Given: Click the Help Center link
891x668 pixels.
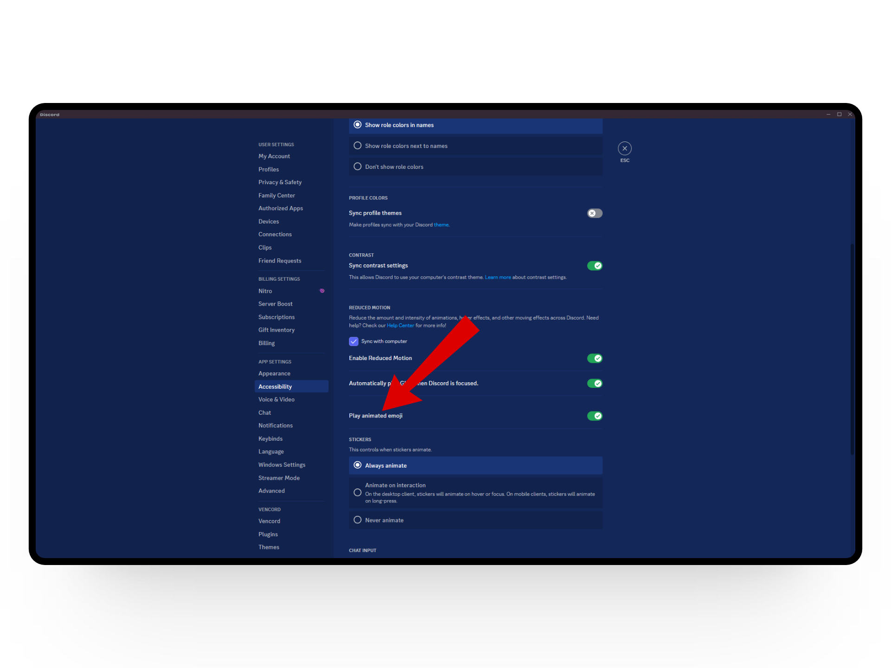Looking at the screenshot, I should (400, 326).
